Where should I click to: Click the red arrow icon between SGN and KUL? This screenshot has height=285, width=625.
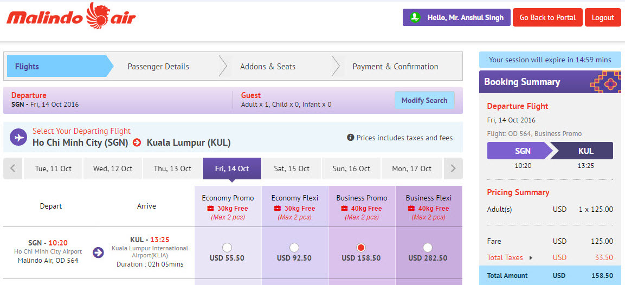point(137,142)
